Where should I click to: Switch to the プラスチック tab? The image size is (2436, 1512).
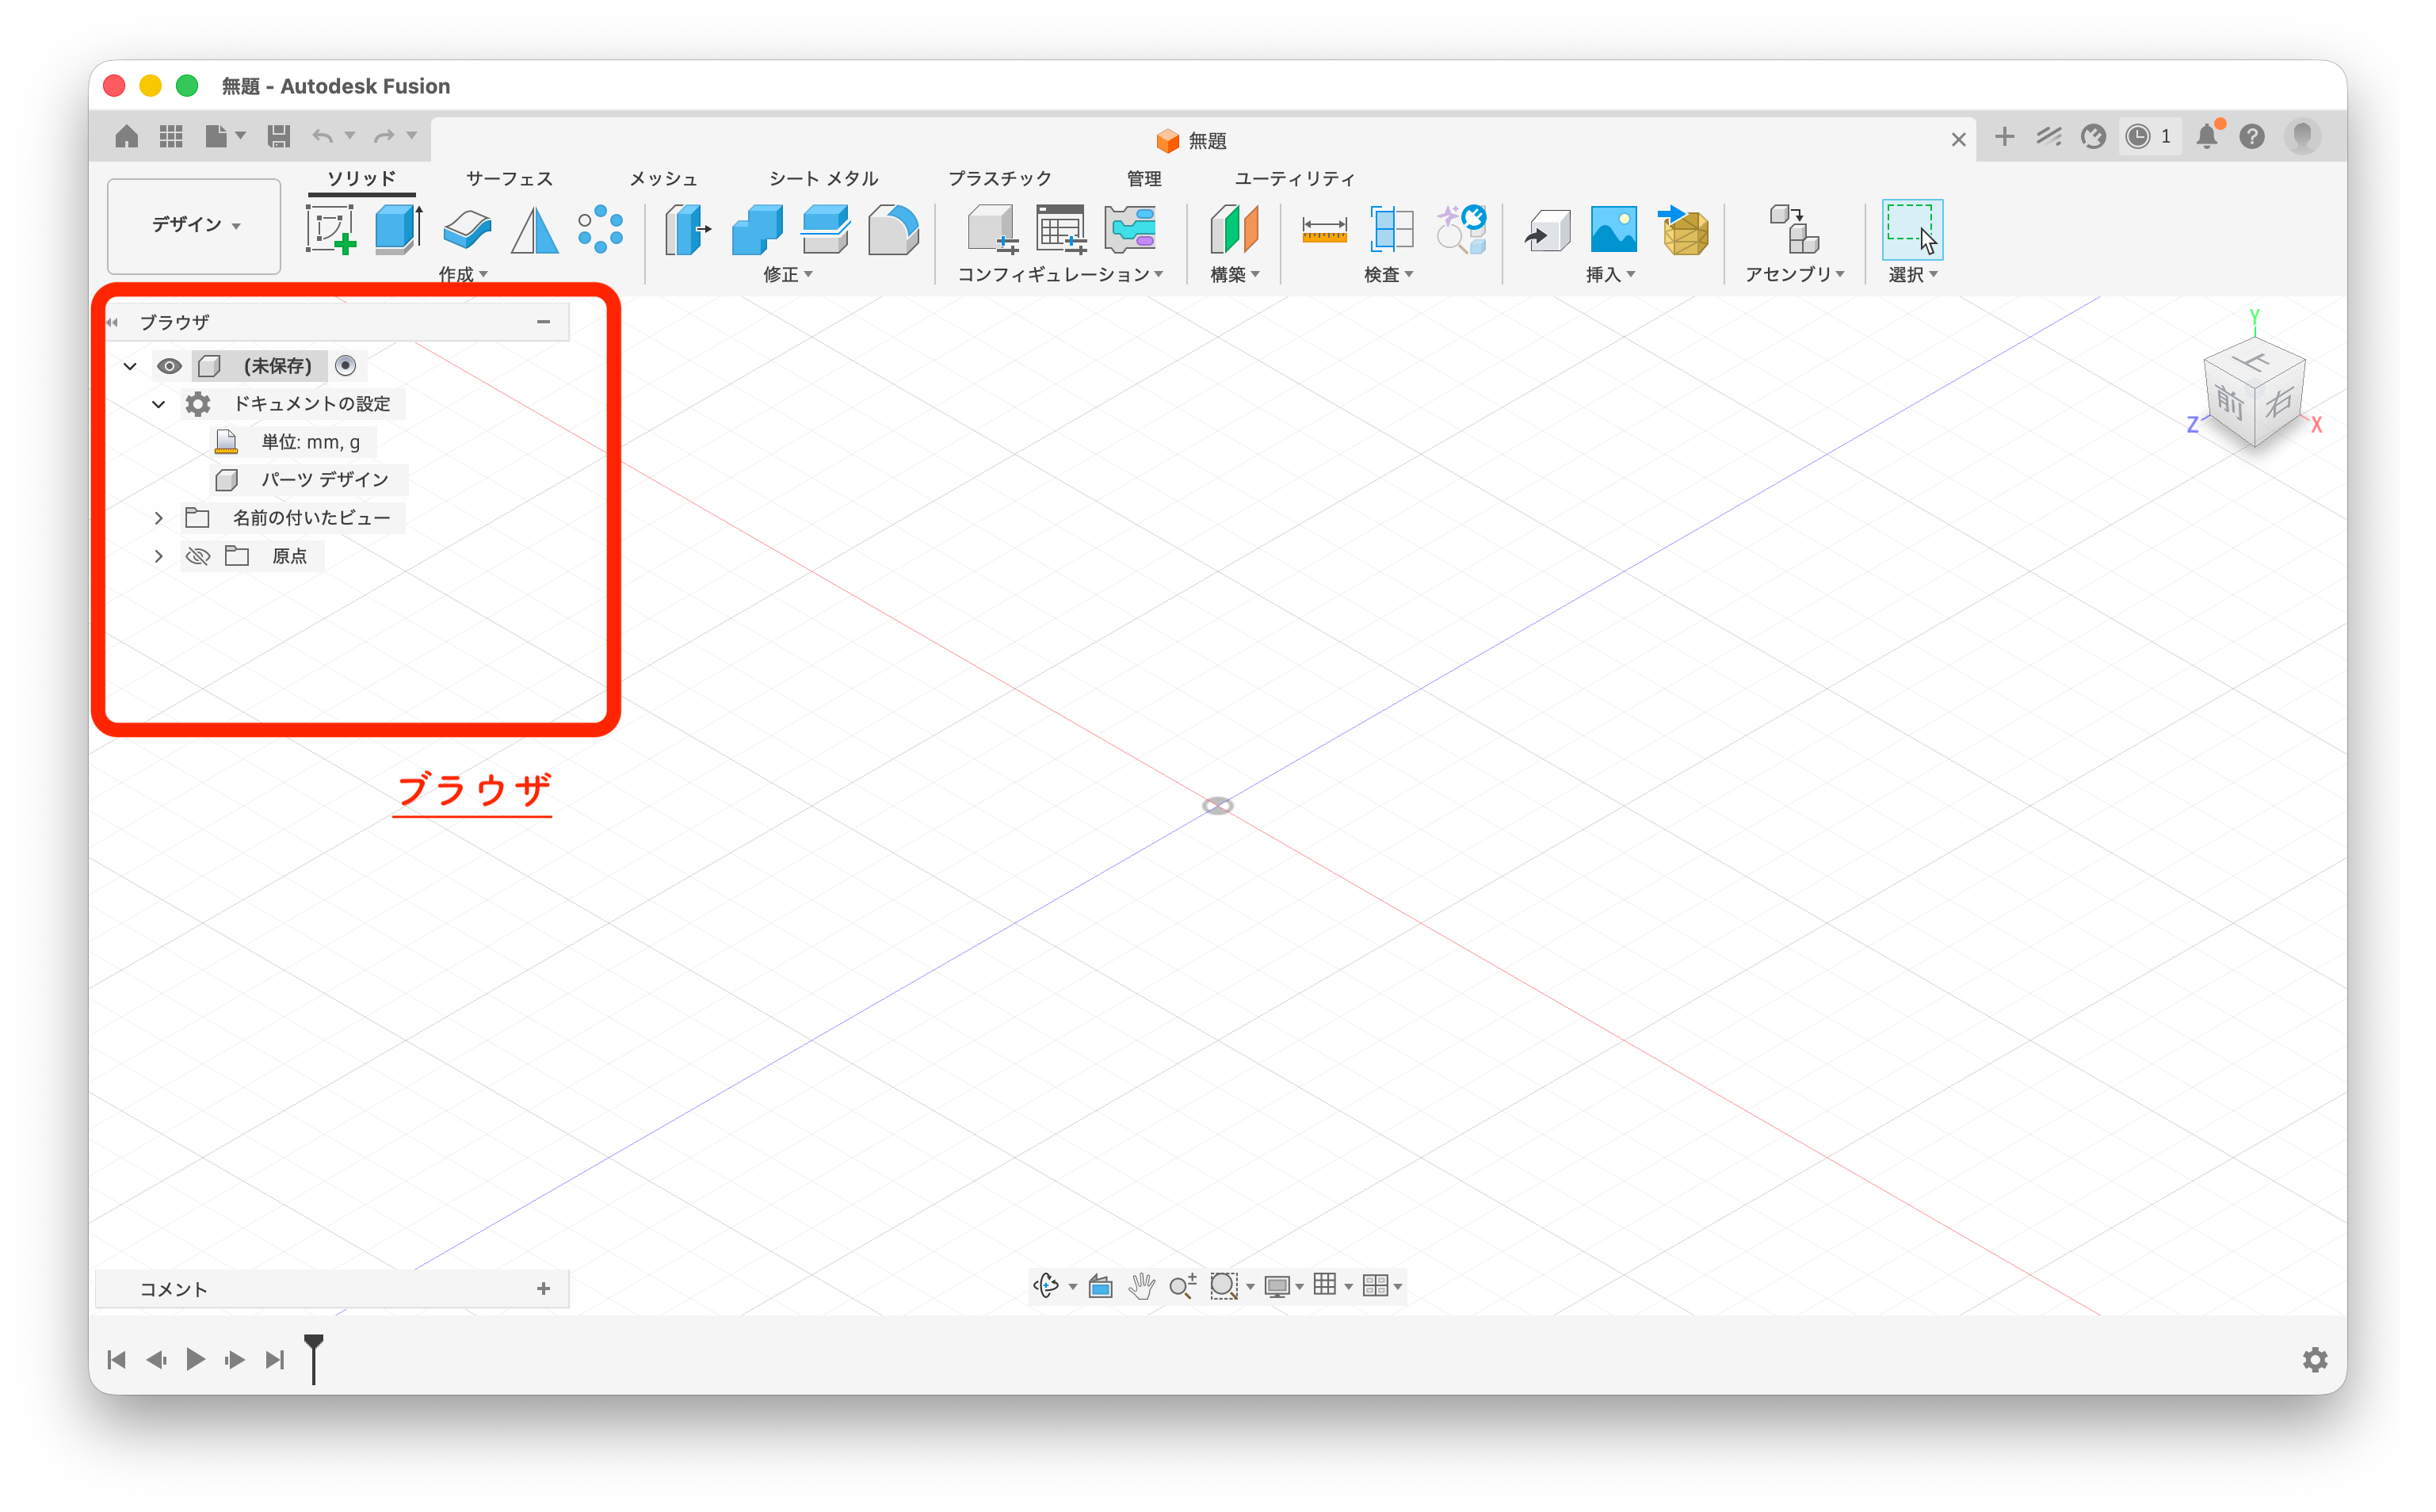(1000, 178)
